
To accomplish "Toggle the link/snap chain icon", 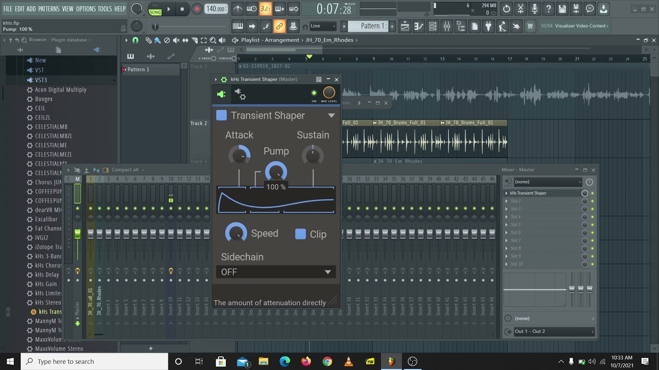I will pyautogui.click(x=280, y=26).
